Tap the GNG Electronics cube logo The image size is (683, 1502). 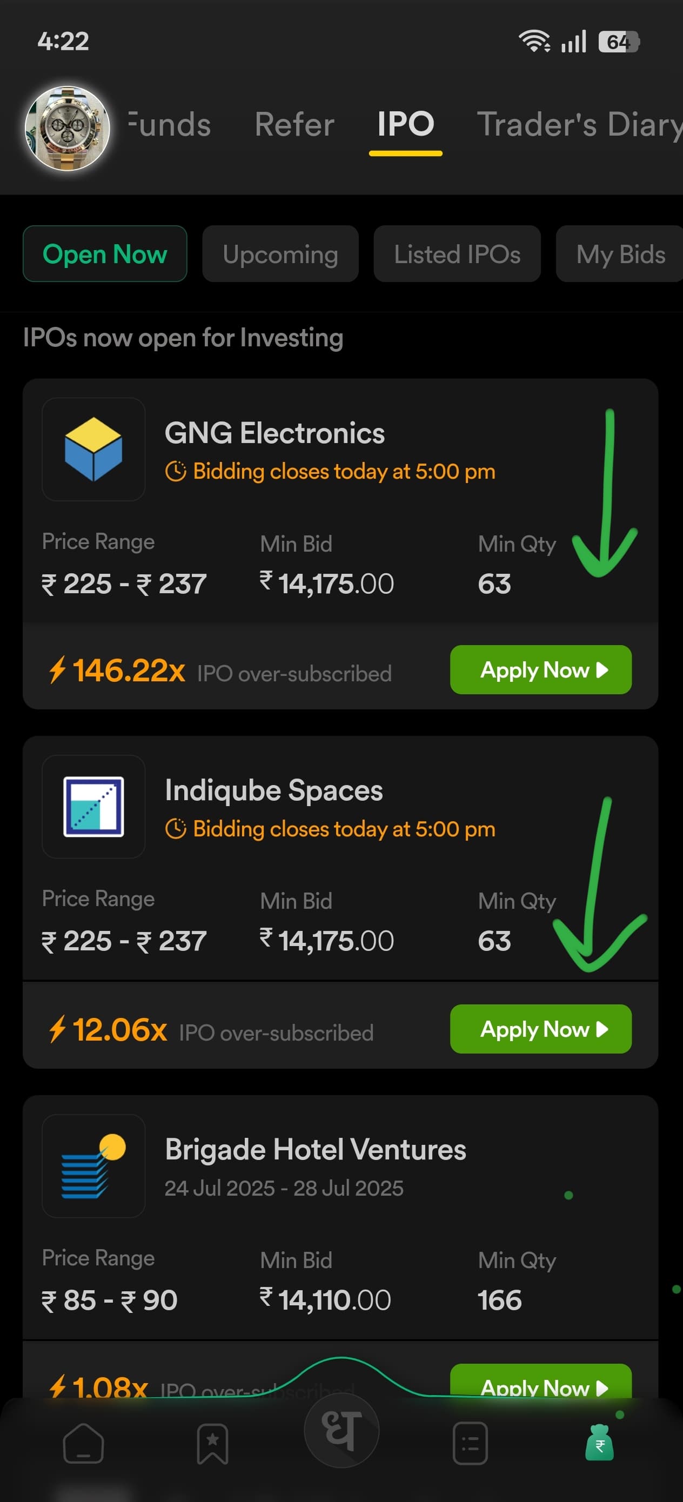point(93,449)
